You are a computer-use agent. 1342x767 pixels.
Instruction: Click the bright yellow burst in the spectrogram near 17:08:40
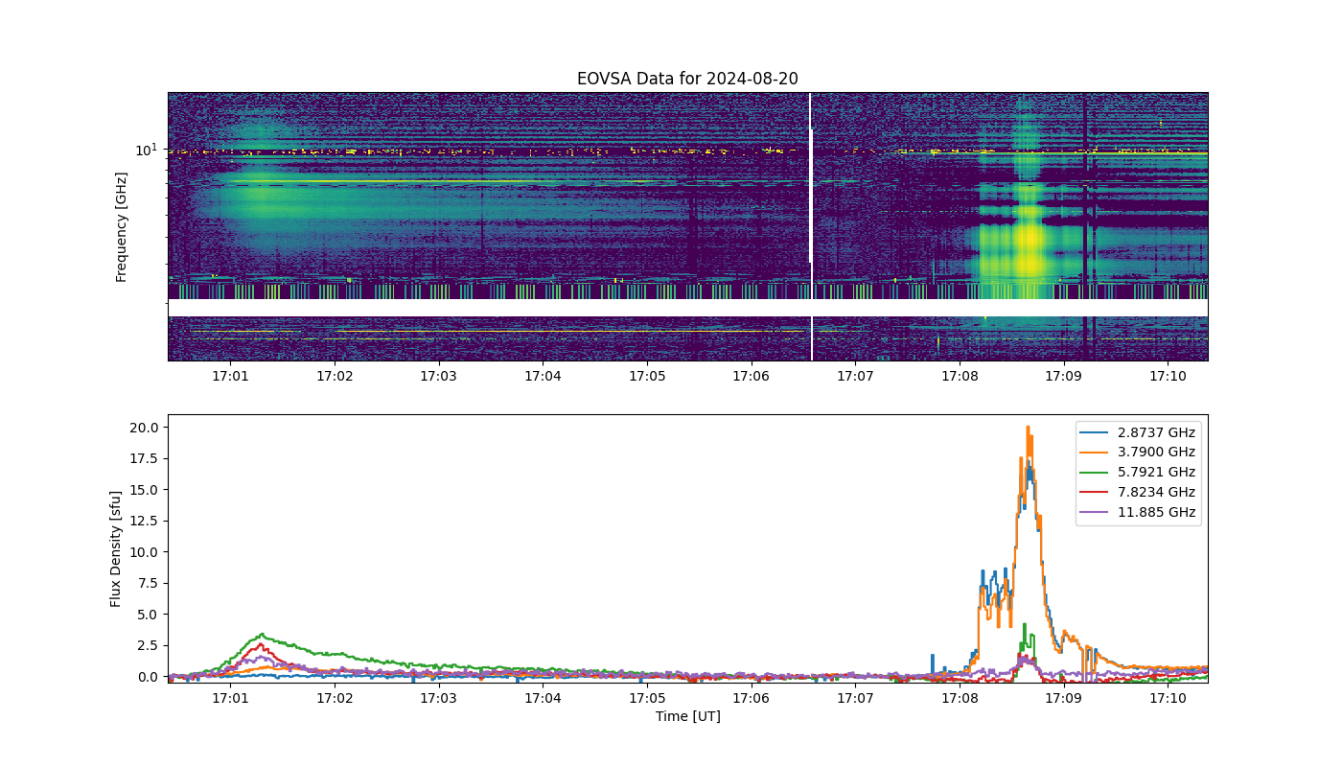(1029, 251)
